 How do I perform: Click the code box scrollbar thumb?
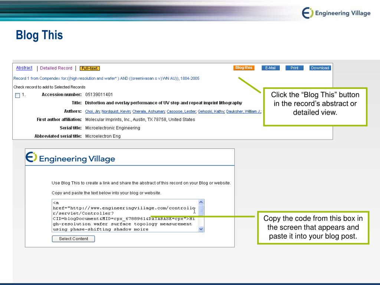pos(201,210)
